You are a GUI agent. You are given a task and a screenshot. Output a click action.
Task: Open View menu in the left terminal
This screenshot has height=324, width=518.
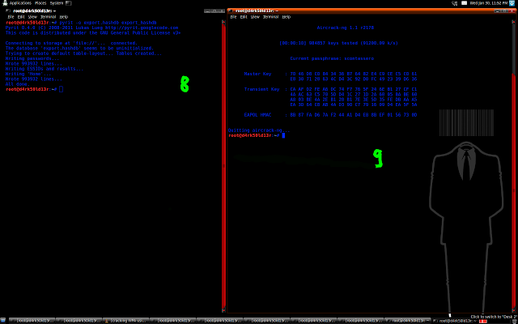(x=32, y=16)
